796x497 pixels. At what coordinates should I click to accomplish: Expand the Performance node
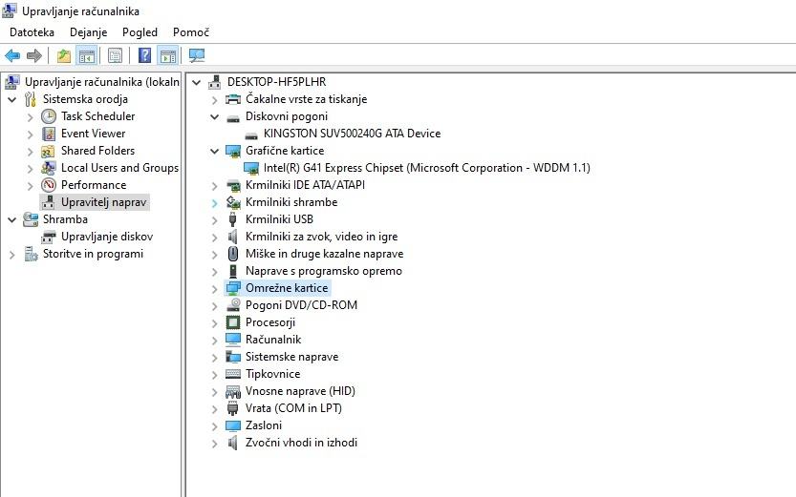(x=30, y=186)
